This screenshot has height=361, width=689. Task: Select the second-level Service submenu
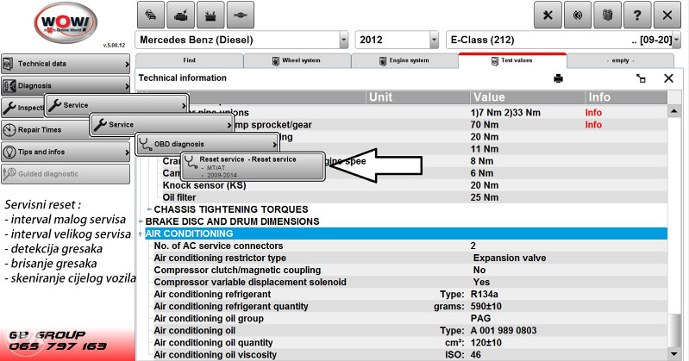[x=162, y=125]
